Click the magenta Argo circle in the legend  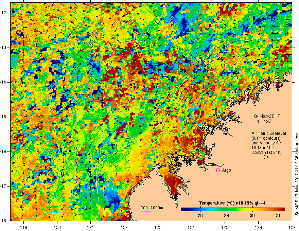(218, 170)
